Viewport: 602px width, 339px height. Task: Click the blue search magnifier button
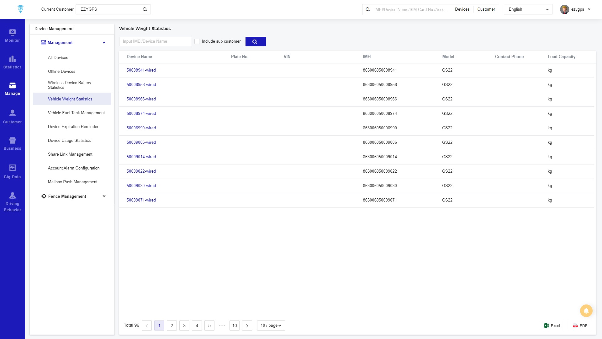(x=255, y=41)
